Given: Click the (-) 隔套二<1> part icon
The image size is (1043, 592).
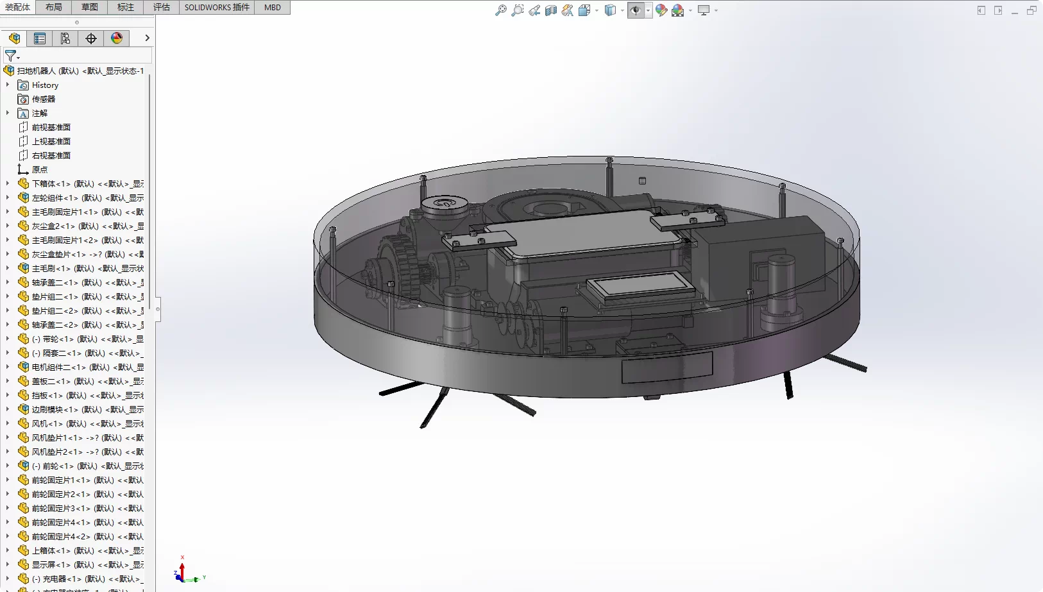Looking at the screenshot, I should click(24, 353).
